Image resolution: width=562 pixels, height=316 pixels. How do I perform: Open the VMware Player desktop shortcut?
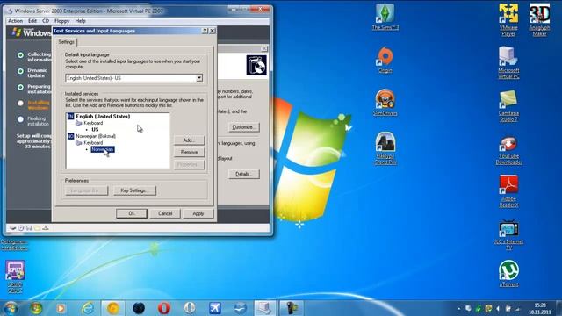508,19
